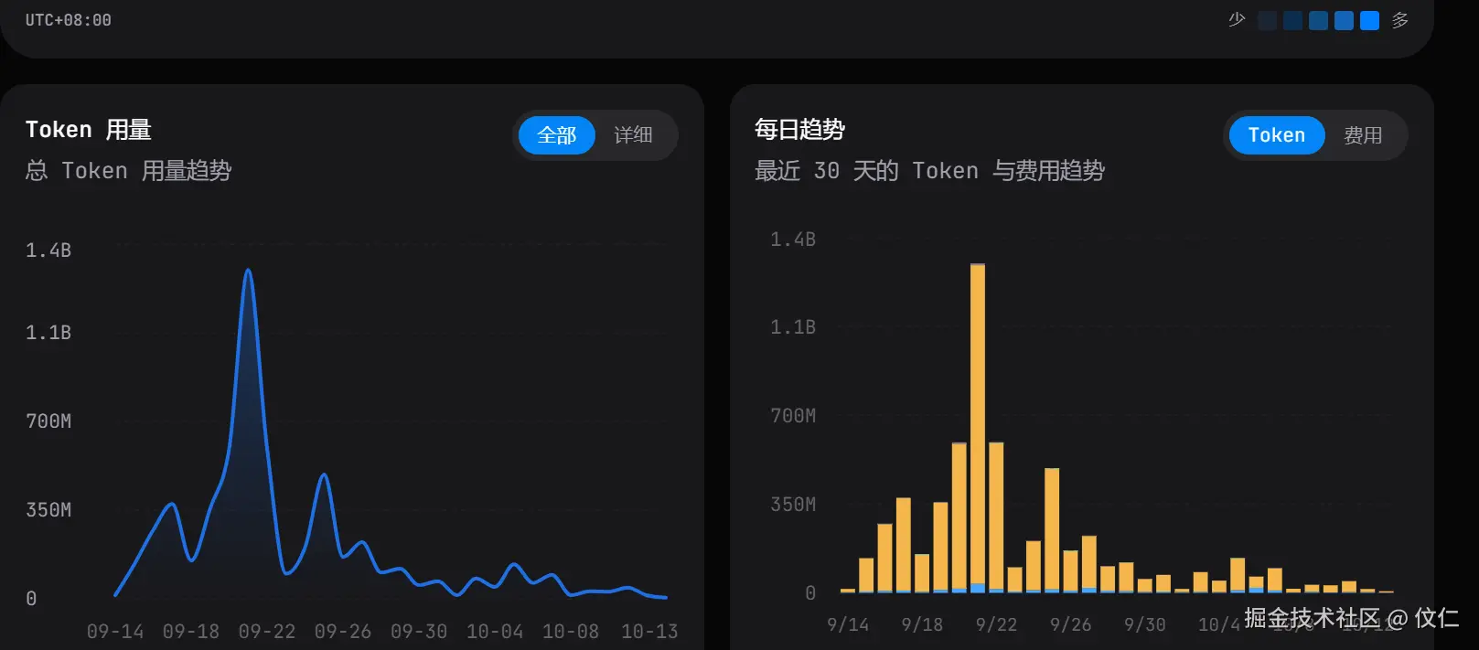Screen dimensions: 1479x650
Task: Switch to the 详细 tab
Action: tap(633, 135)
